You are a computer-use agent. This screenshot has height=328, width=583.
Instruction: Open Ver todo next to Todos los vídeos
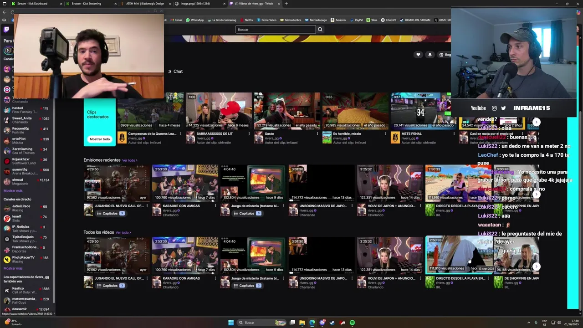123,233
